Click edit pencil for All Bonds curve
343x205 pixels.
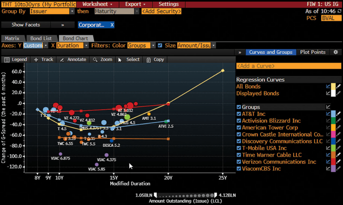[x=339, y=86]
